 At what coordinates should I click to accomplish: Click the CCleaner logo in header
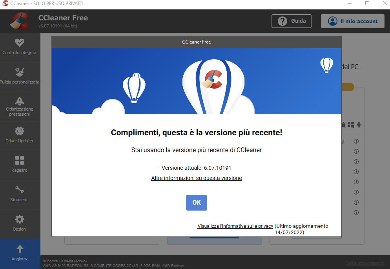tap(19, 21)
